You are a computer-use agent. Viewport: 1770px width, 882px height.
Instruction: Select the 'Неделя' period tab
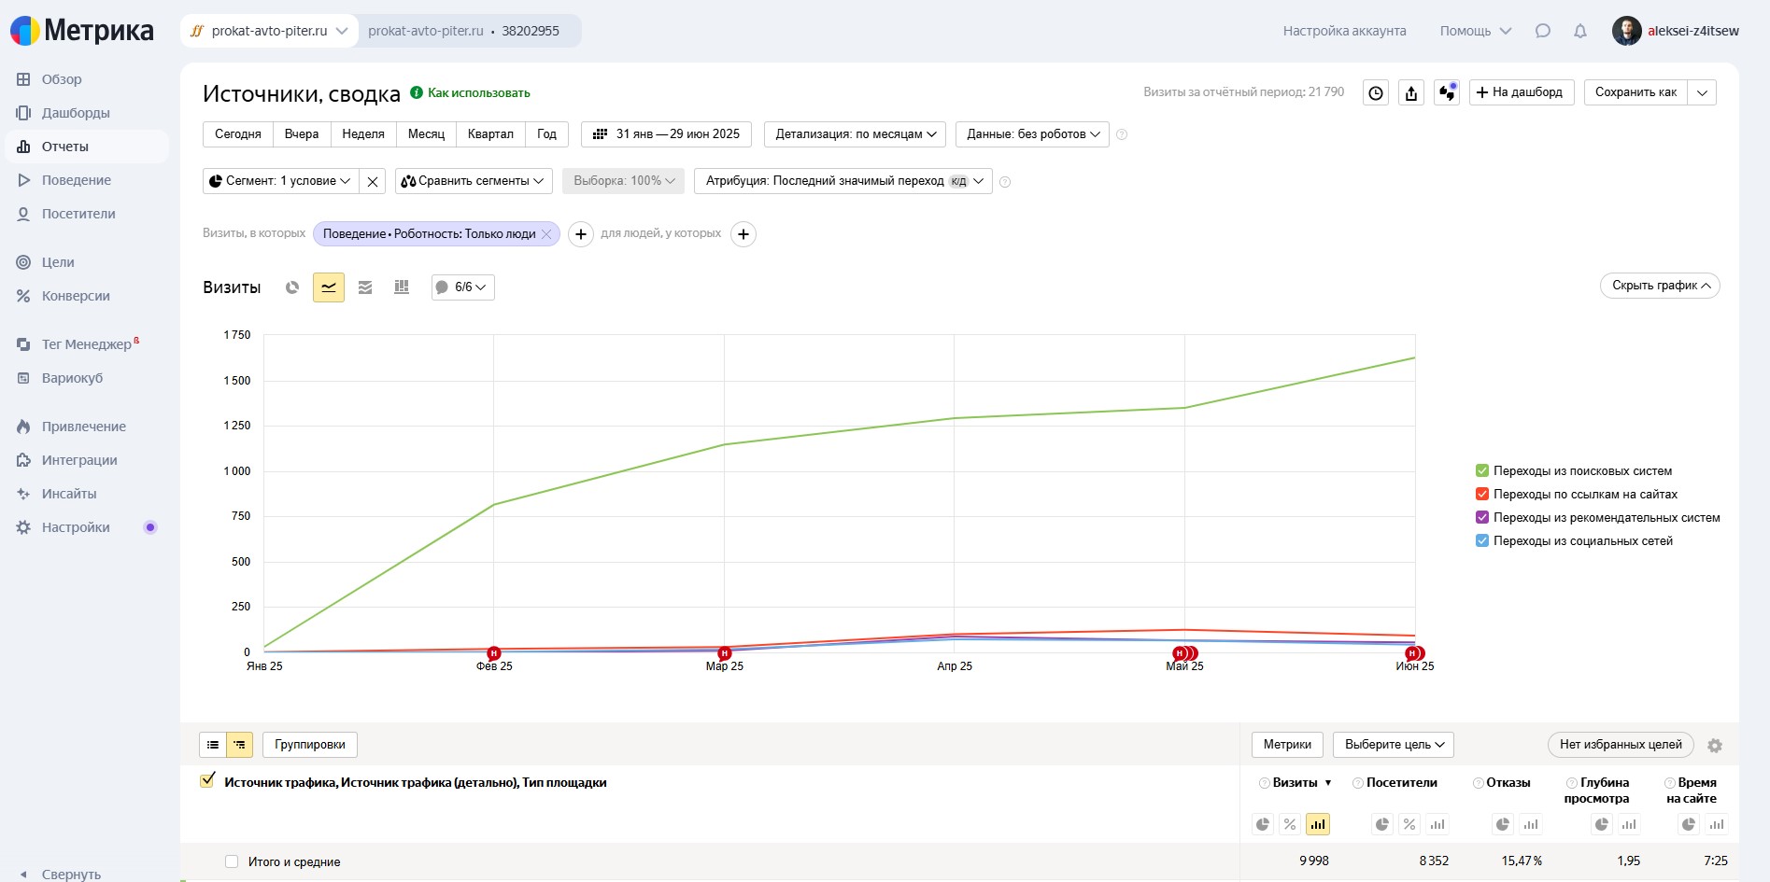(x=363, y=134)
